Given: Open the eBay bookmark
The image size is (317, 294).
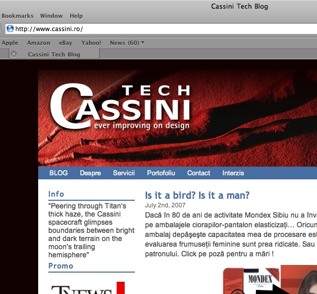Looking at the screenshot, I should click(x=66, y=43).
